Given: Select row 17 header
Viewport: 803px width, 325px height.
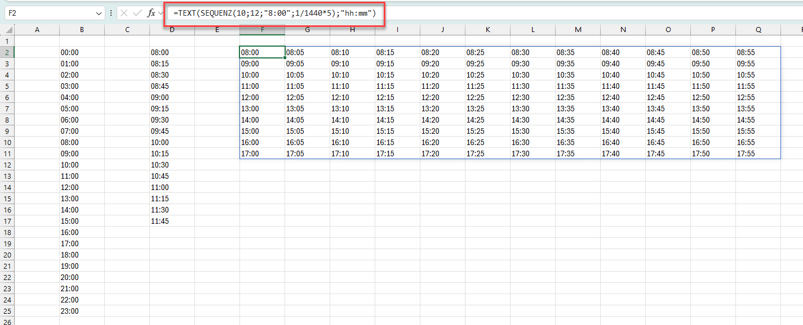Looking at the screenshot, I should 7,221.
